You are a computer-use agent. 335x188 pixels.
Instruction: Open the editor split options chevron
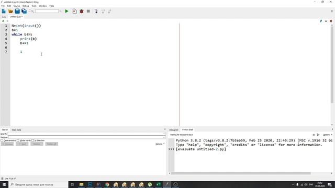[326, 21]
